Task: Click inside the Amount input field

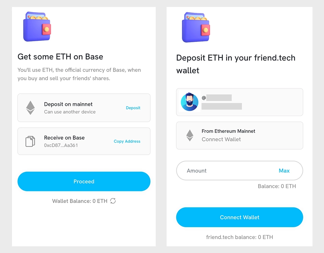Action: point(222,171)
